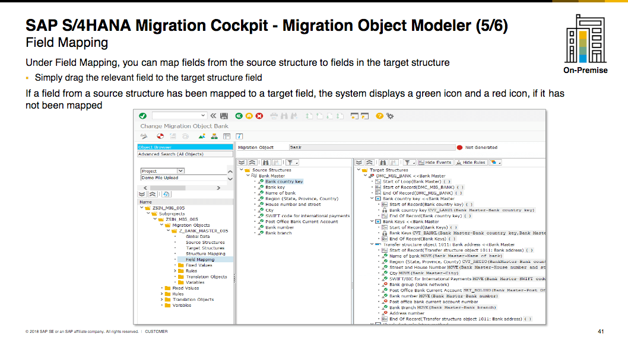Click the Save diskette icon
This screenshot has height=343, width=628.
point(224,116)
